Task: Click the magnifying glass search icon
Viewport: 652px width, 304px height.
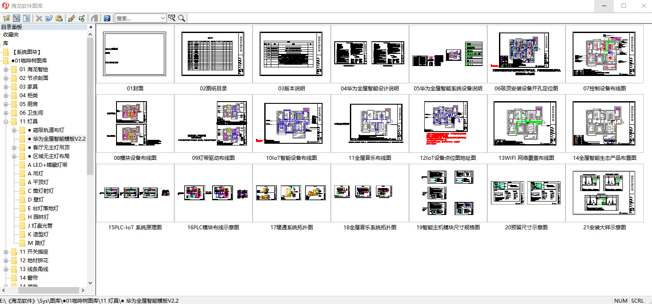Action: click(182, 18)
